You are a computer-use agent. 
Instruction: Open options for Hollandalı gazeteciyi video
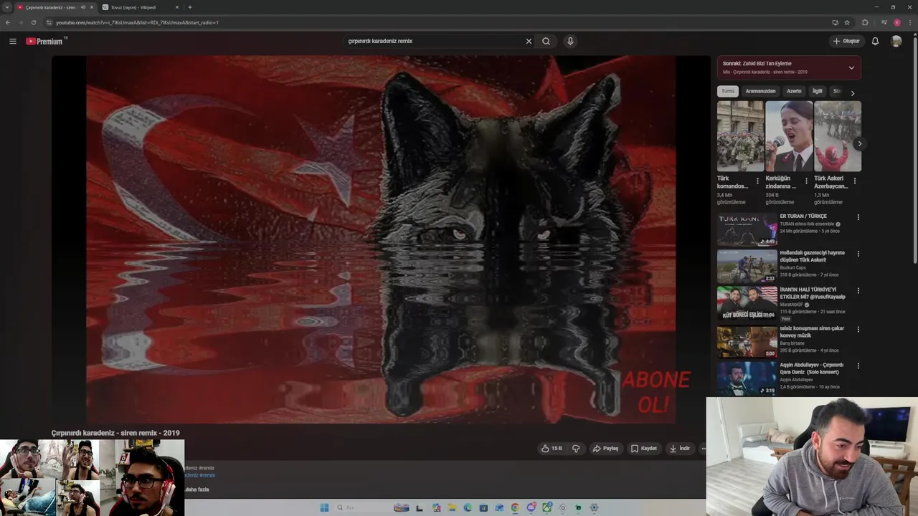point(858,254)
